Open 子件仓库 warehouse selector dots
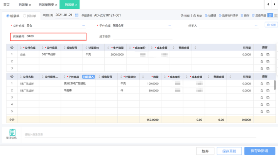This screenshot has height=156, width=278. 170,25
